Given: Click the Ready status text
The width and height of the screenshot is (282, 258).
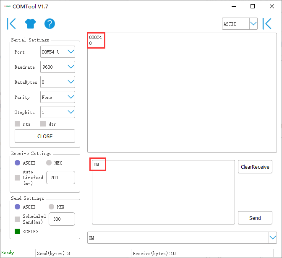Looking at the screenshot, I should (x=8, y=253).
